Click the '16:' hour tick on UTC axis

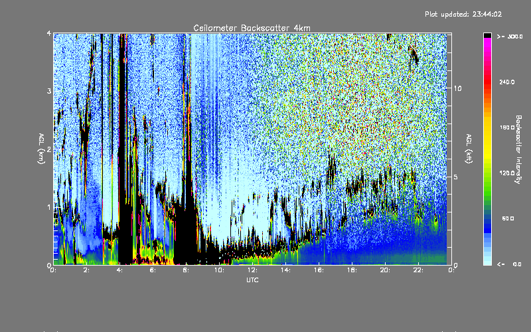(x=319, y=270)
